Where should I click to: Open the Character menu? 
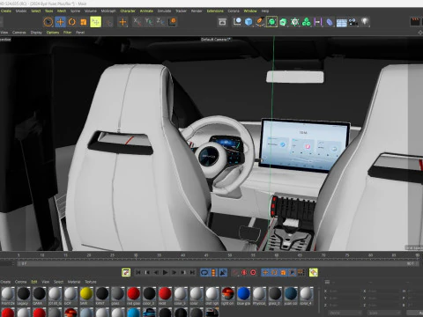tap(128, 11)
